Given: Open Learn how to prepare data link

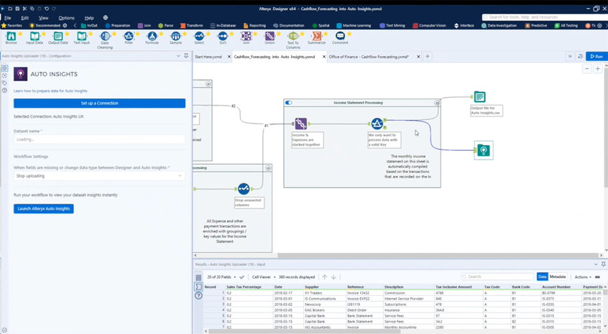Looking at the screenshot, I should pyautogui.click(x=50, y=91).
